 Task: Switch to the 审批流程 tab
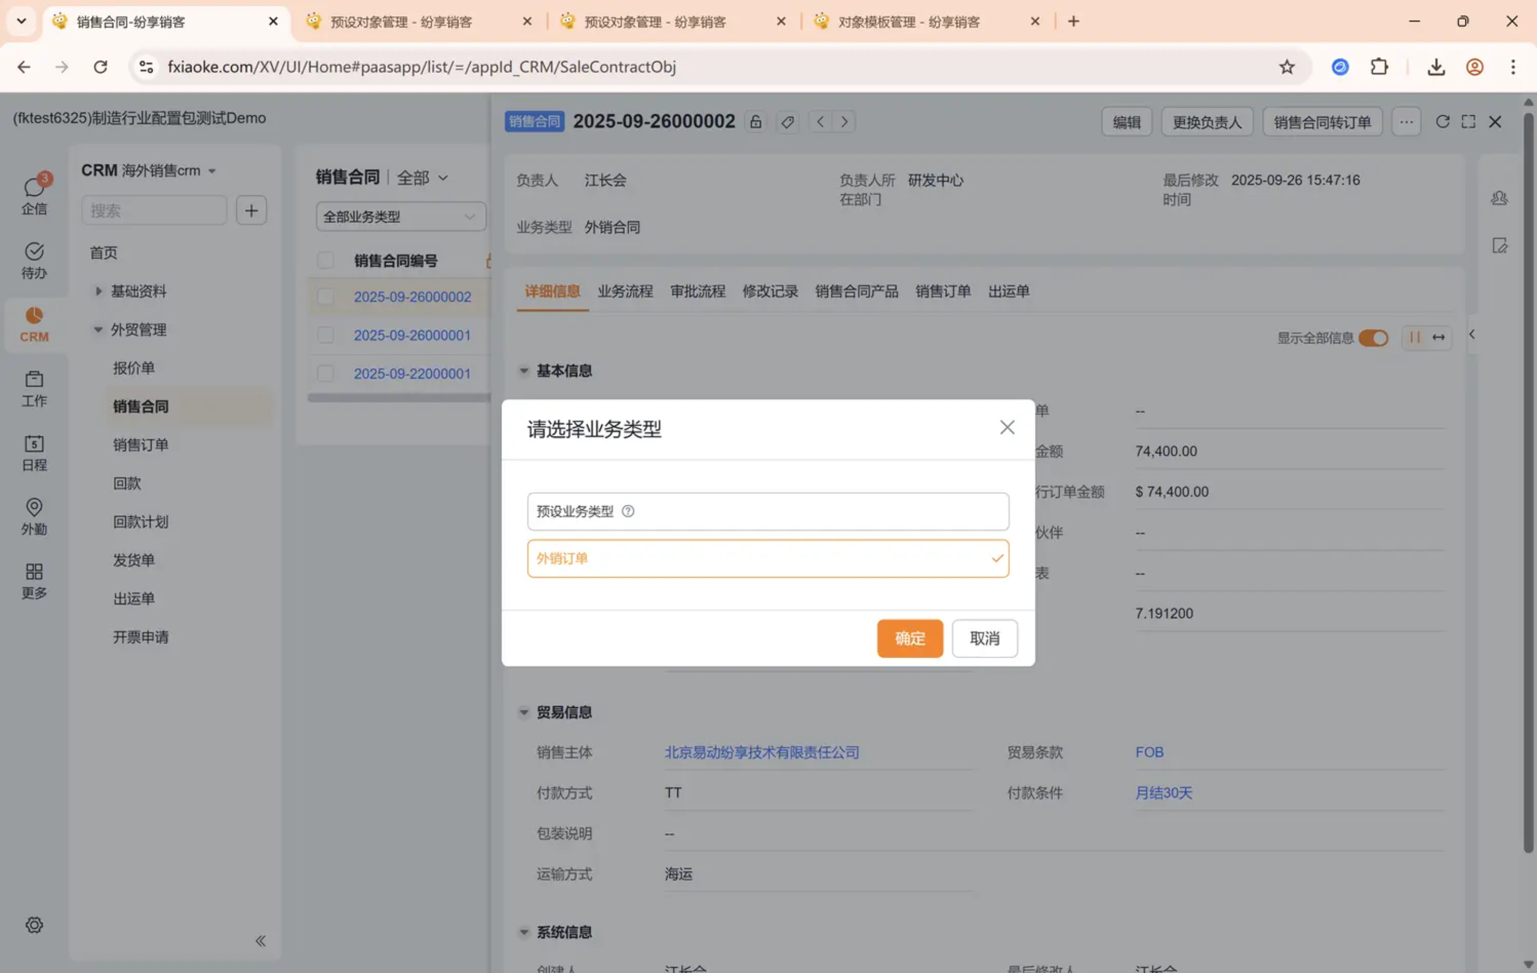pyautogui.click(x=697, y=292)
